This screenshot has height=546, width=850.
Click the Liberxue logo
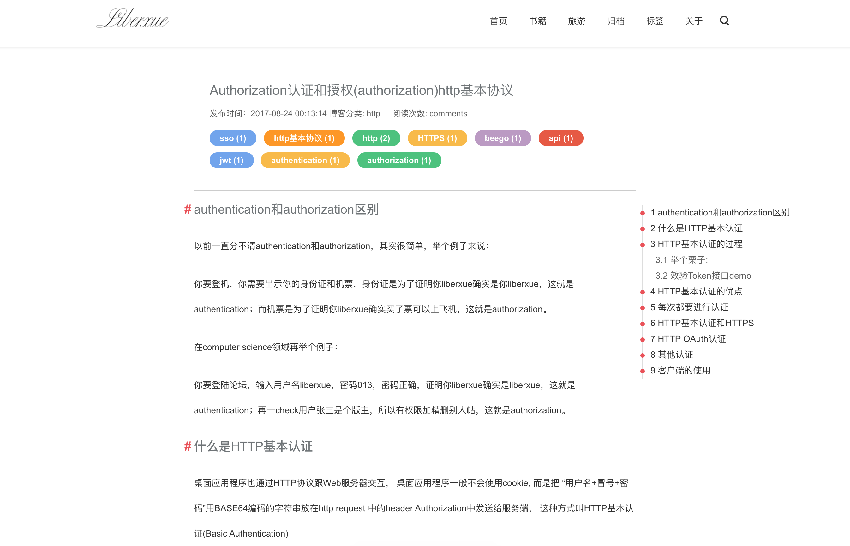pos(133,18)
